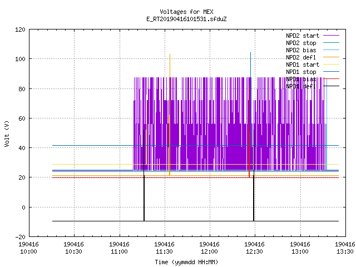Select the 120 tick on the y-axis

20,29
